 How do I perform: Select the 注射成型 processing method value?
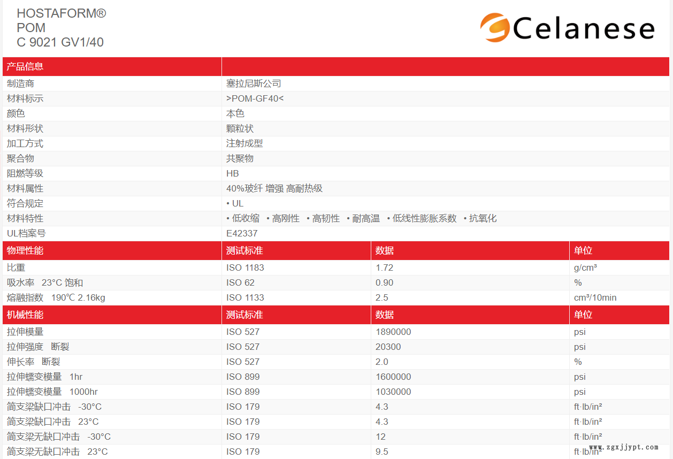tap(244, 143)
